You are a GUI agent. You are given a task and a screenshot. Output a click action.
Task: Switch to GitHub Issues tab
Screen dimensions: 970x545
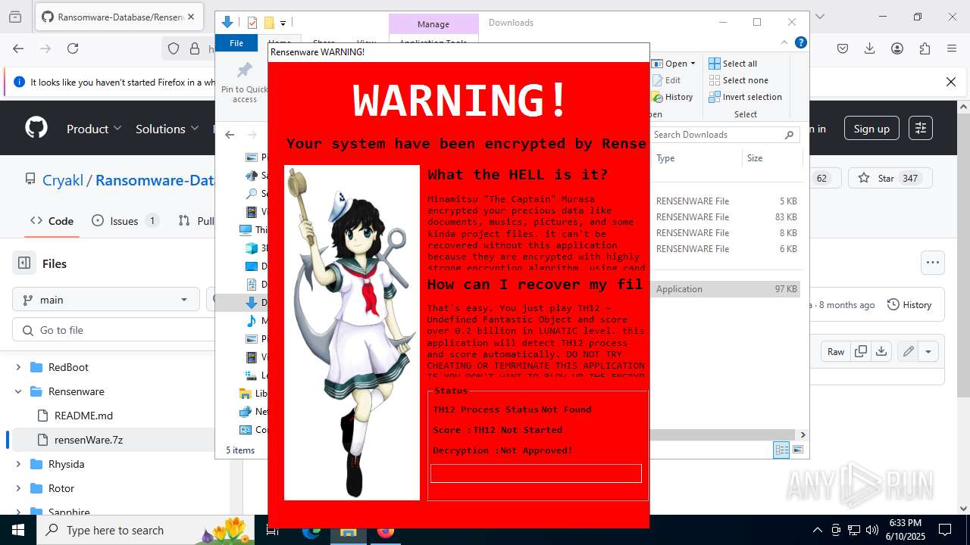coord(125,221)
